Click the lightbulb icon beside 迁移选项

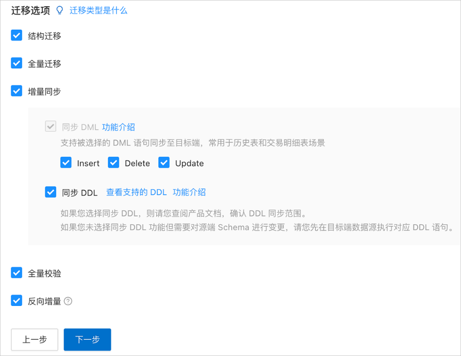tap(60, 10)
